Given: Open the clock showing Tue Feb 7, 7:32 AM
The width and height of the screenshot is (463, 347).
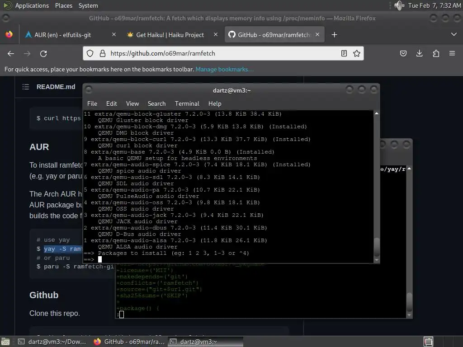Looking at the screenshot, I should point(435,5).
